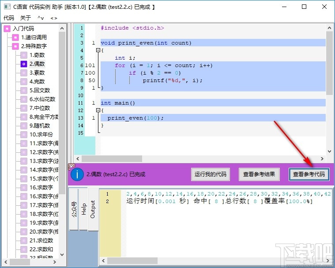Click the output panel horizontal scrollbar thumb
The image size is (335, 268).
tap(132, 261)
